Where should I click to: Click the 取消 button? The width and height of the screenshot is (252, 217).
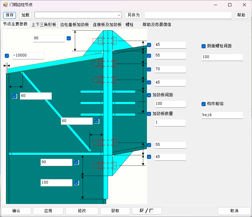coord(234,211)
